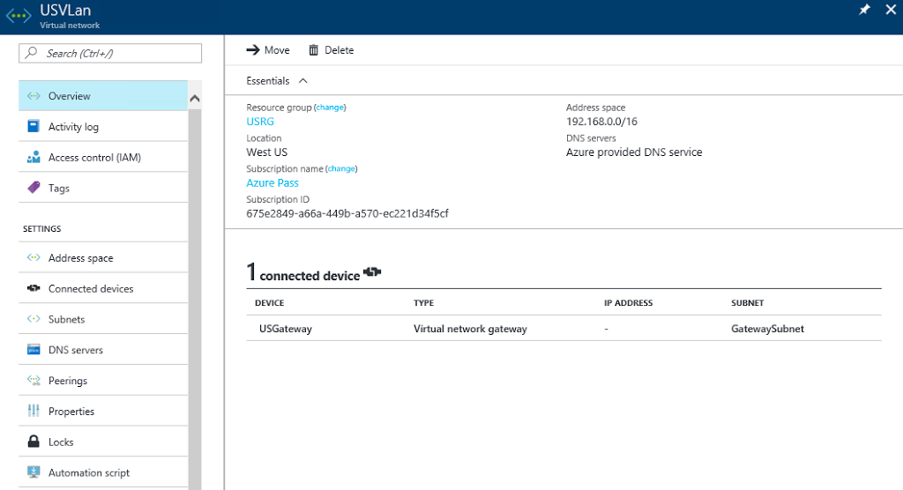Viewport: 903px width, 490px height.
Task: Open Automation script settings item
Action: pyautogui.click(x=103, y=472)
